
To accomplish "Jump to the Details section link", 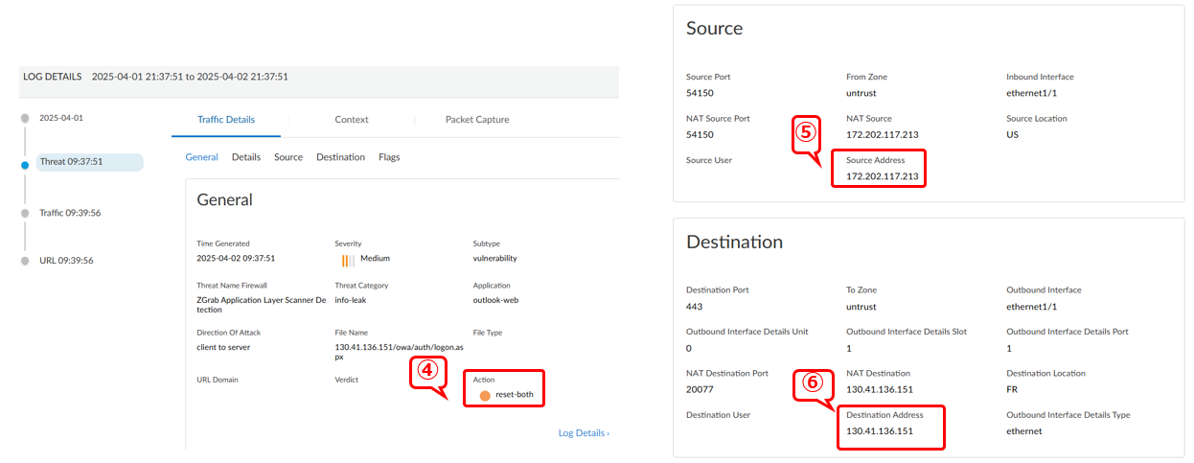I will click(246, 157).
